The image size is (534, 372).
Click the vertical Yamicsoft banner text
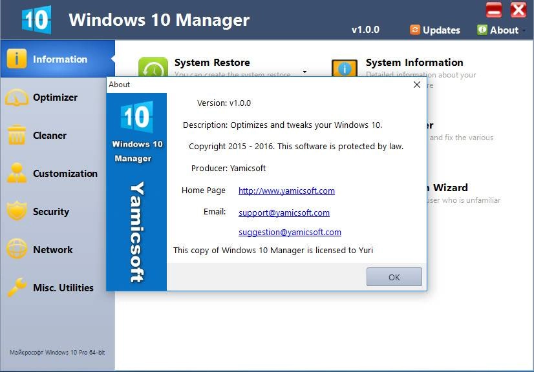[137, 232]
